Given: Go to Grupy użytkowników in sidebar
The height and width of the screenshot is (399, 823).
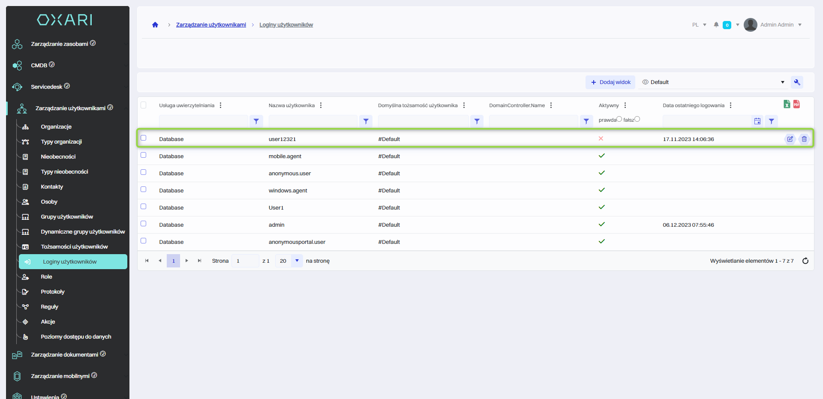Looking at the screenshot, I should (x=67, y=217).
